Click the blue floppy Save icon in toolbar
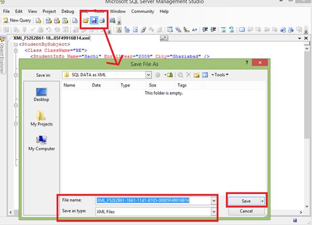Viewport: 312px width, 225px height. tap(94, 20)
